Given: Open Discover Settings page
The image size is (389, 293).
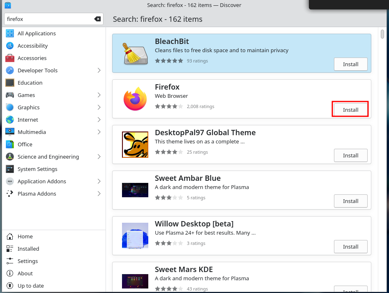Looking at the screenshot, I should [x=28, y=261].
